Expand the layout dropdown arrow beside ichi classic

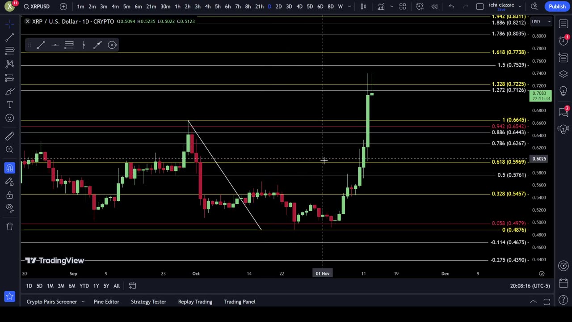(521, 6)
